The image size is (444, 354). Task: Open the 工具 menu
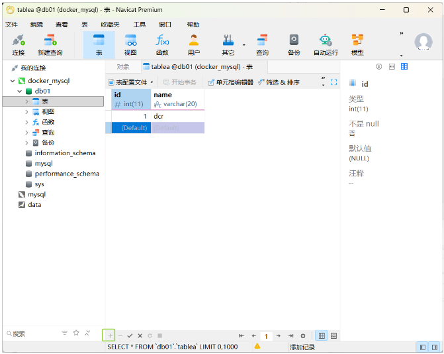pyautogui.click(x=140, y=25)
